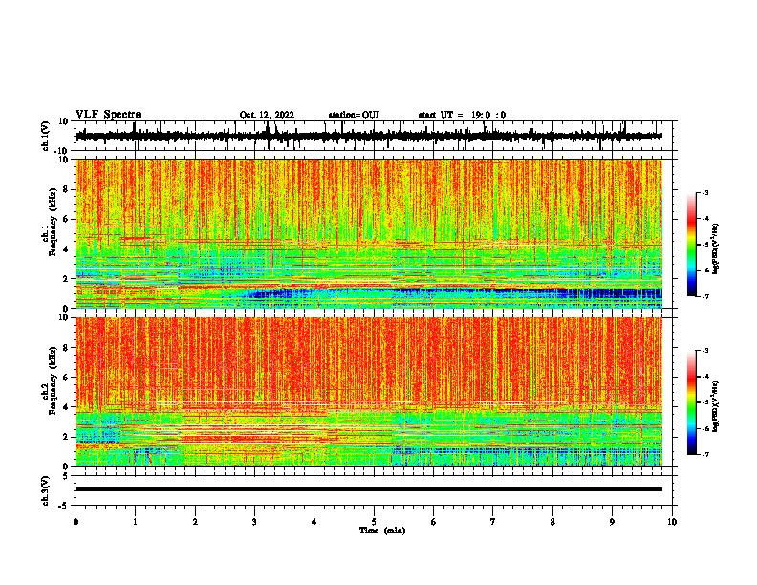Screen dimensions: 757x585
Task: Click tick label "1" on the Time axis
Action: pyautogui.click(x=135, y=522)
